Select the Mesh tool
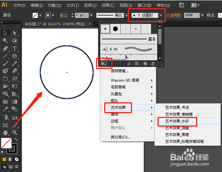Screen dimensions: 222x172 coord(5,102)
